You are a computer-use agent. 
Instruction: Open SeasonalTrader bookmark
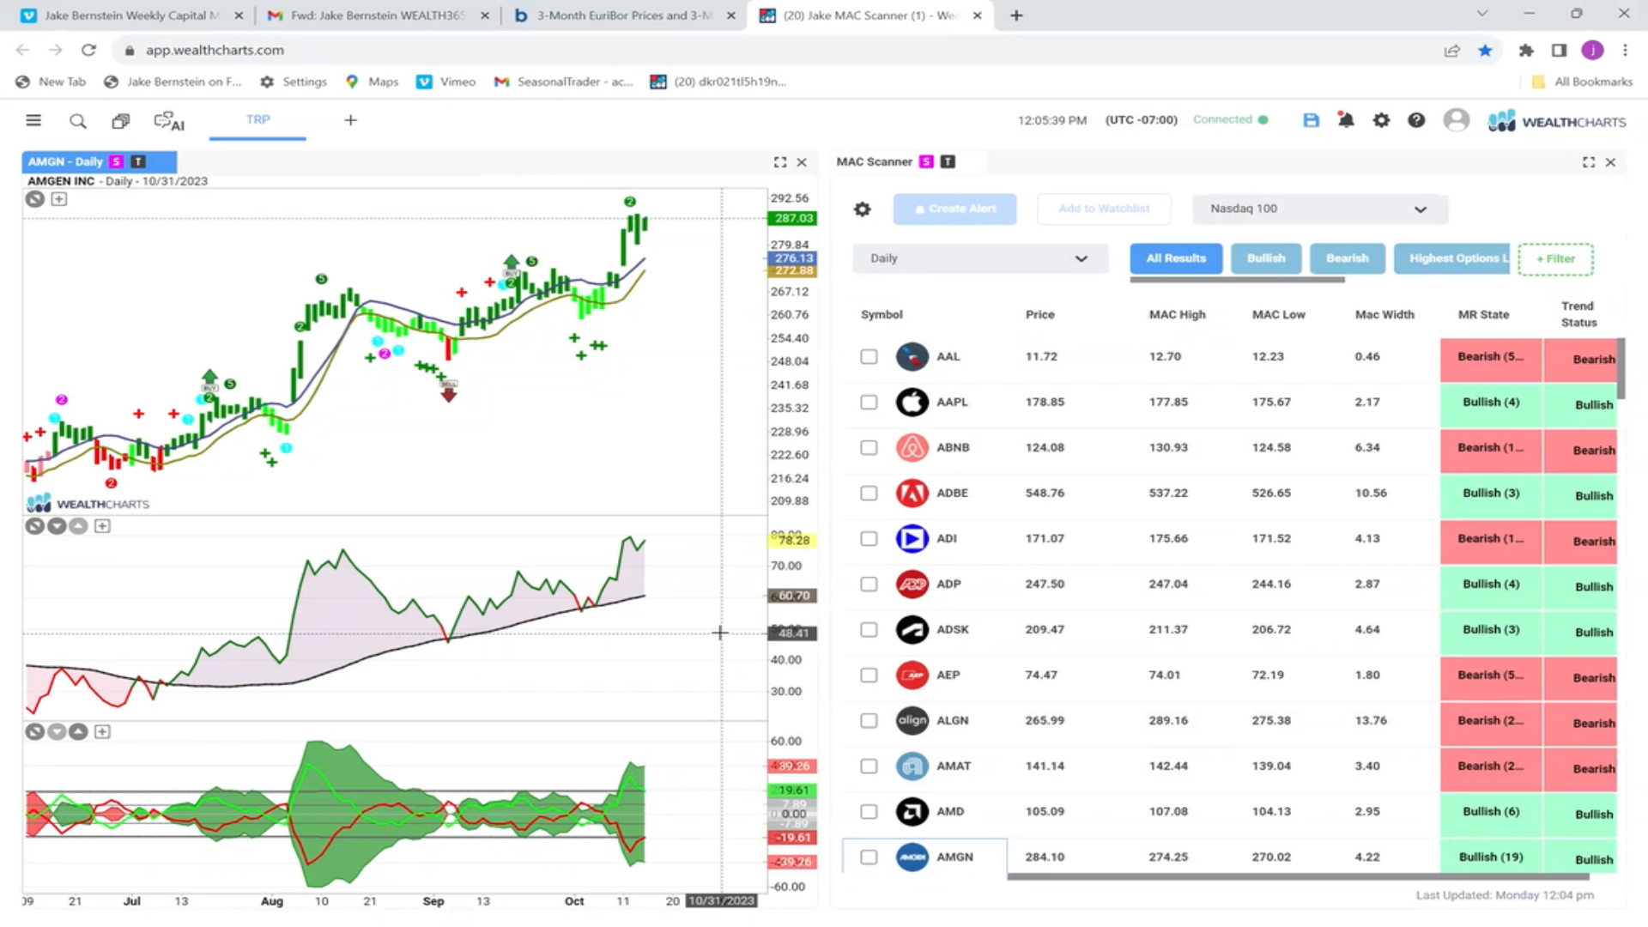coord(563,82)
